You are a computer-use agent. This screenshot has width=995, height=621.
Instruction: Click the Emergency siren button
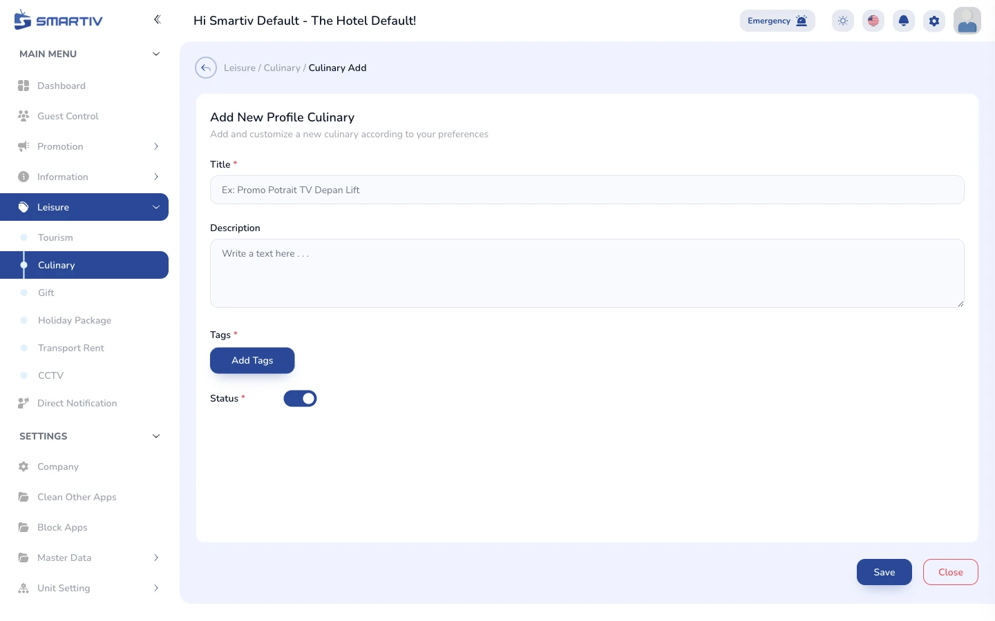[x=777, y=21]
